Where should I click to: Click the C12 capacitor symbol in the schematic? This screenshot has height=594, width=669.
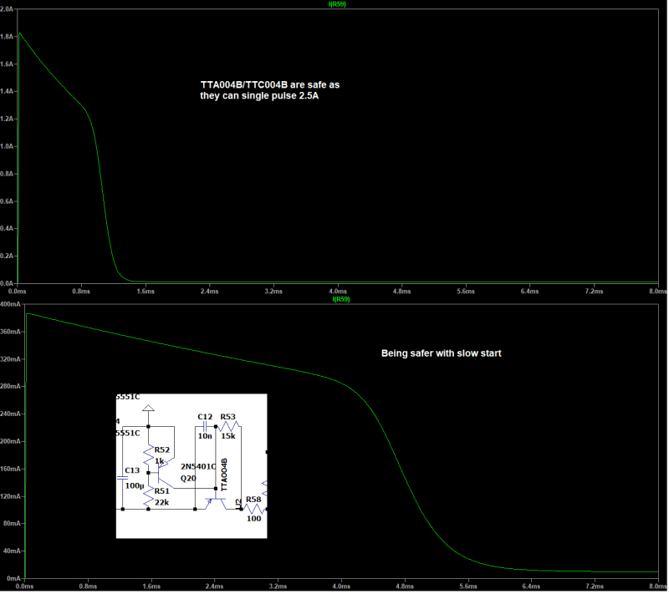[206, 426]
